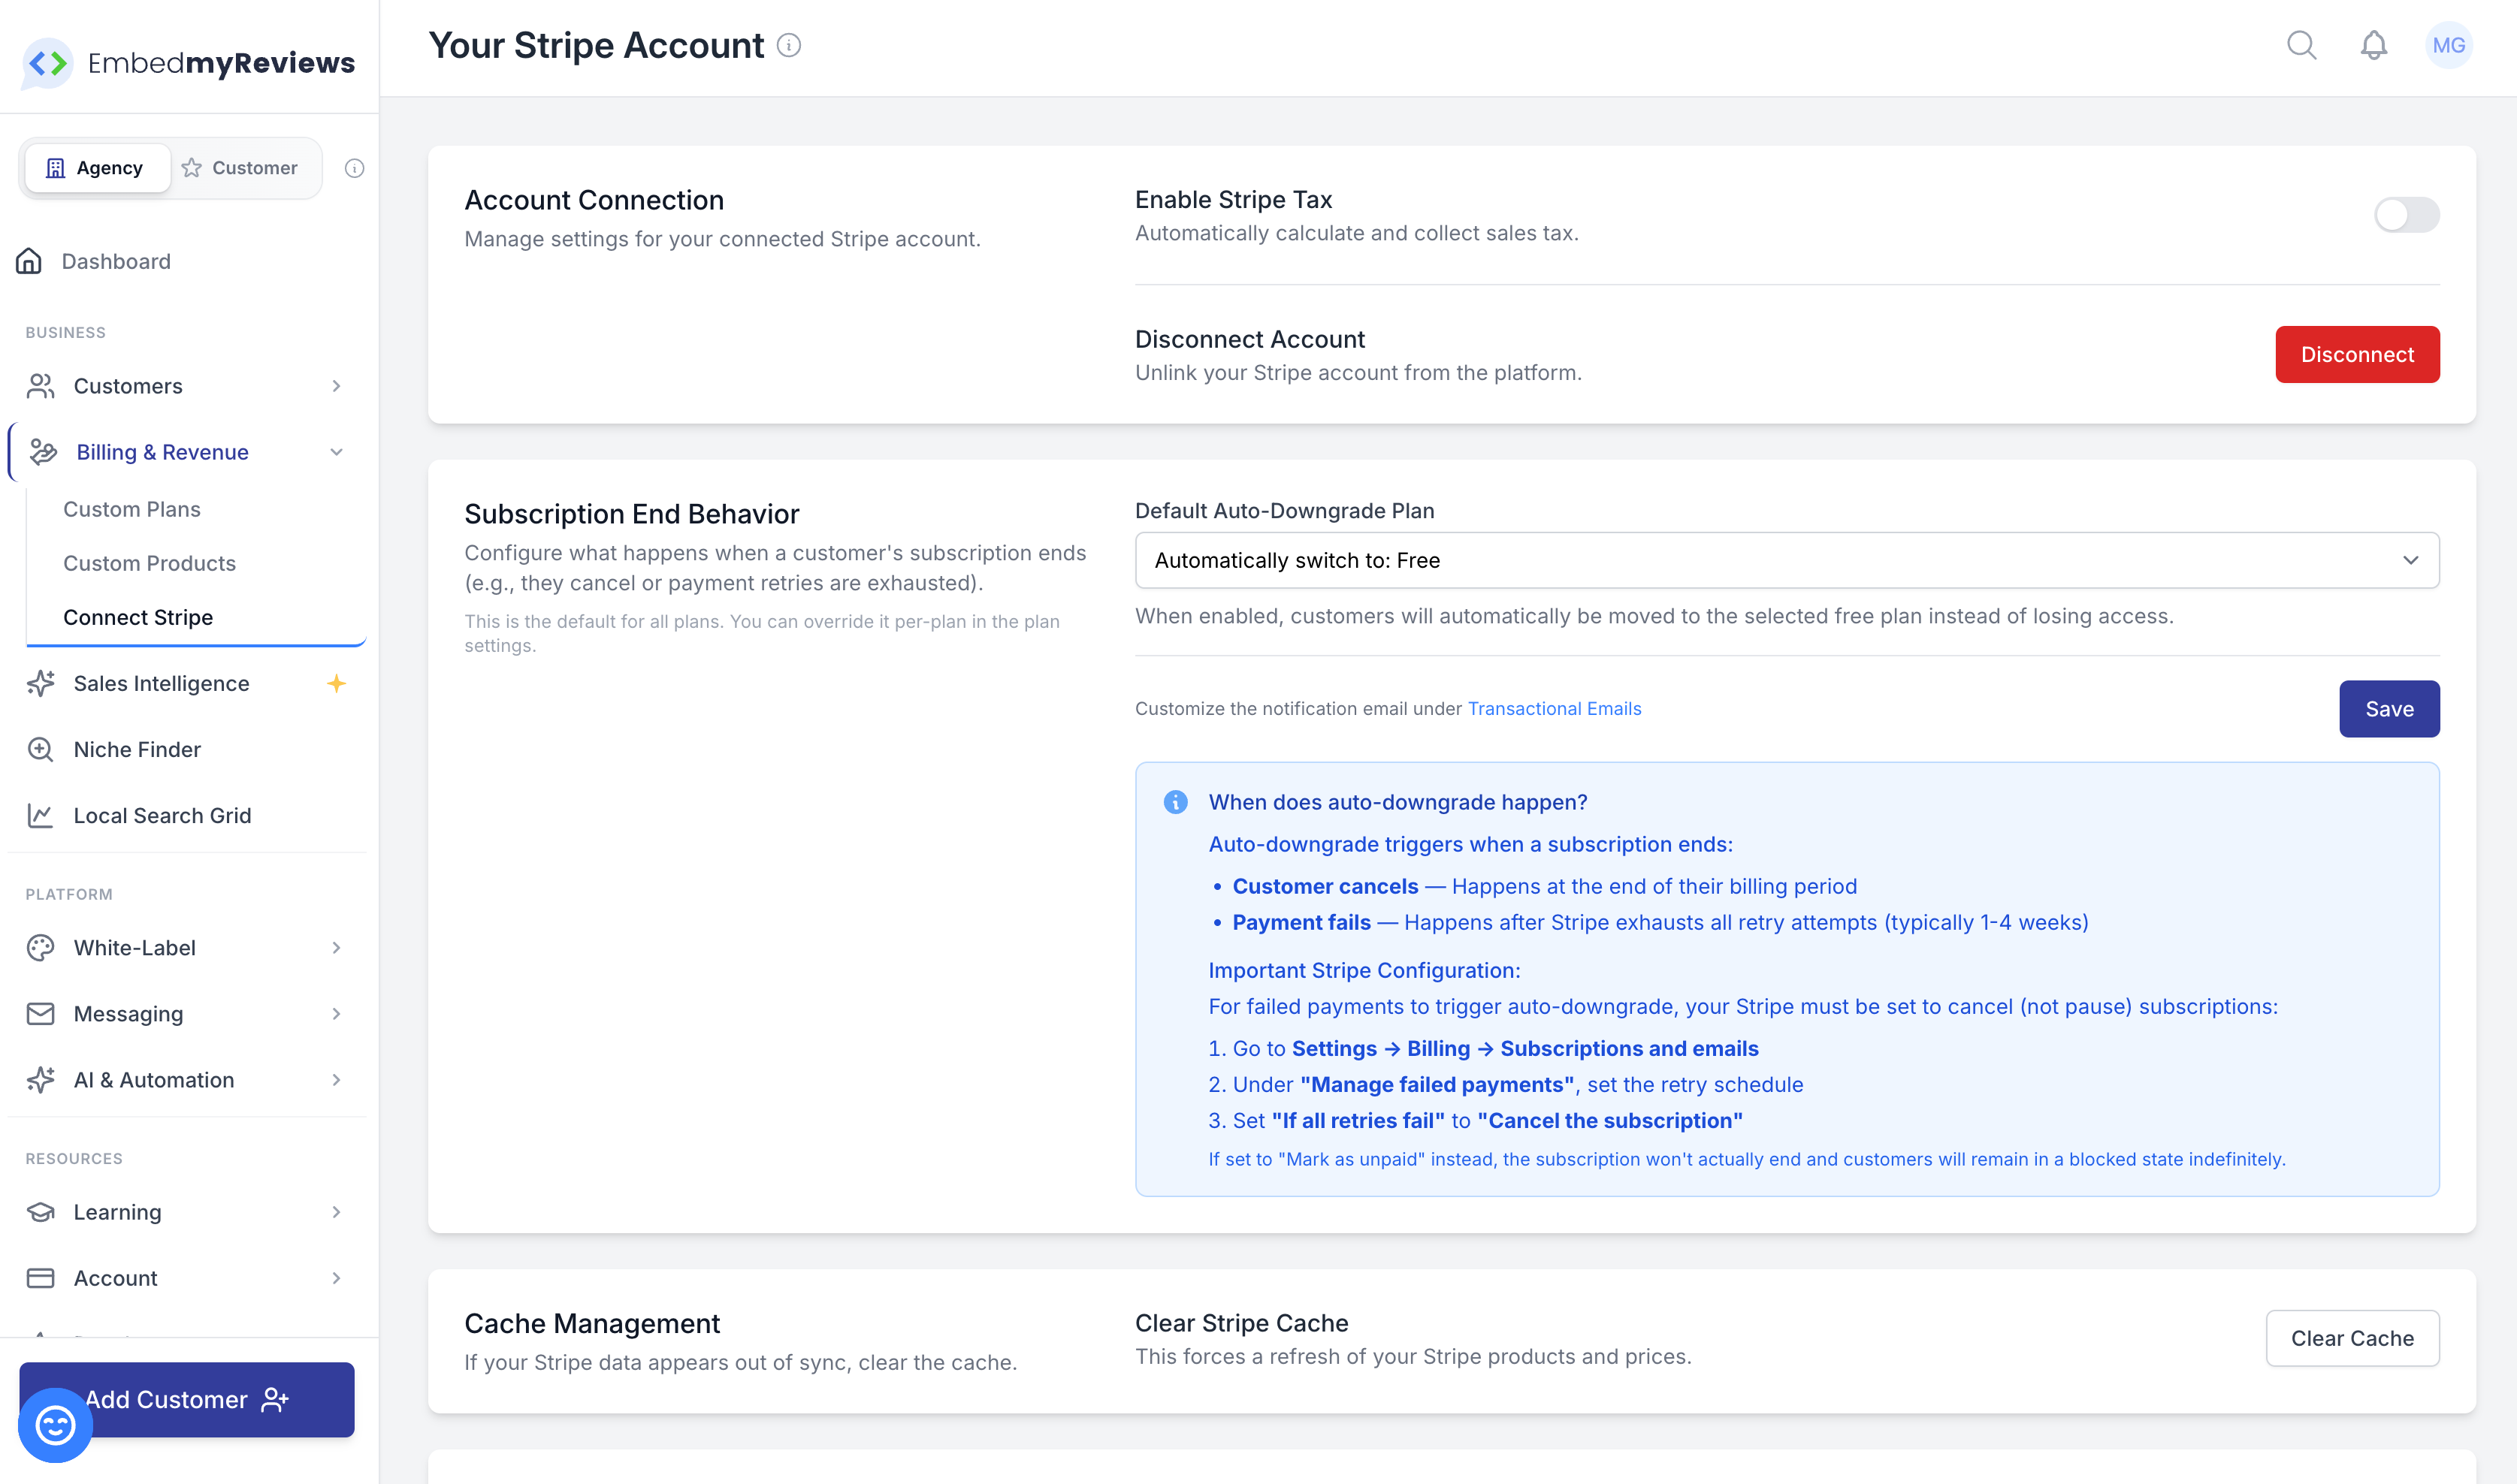This screenshot has width=2517, height=1484.
Task: Click the Niche Finder magnifier icon
Action: click(40, 749)
